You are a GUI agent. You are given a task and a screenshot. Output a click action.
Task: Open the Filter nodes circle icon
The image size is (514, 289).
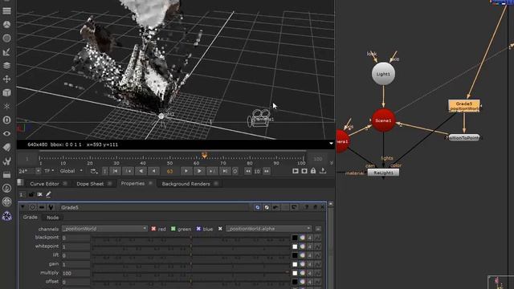(x=6, y=38)
